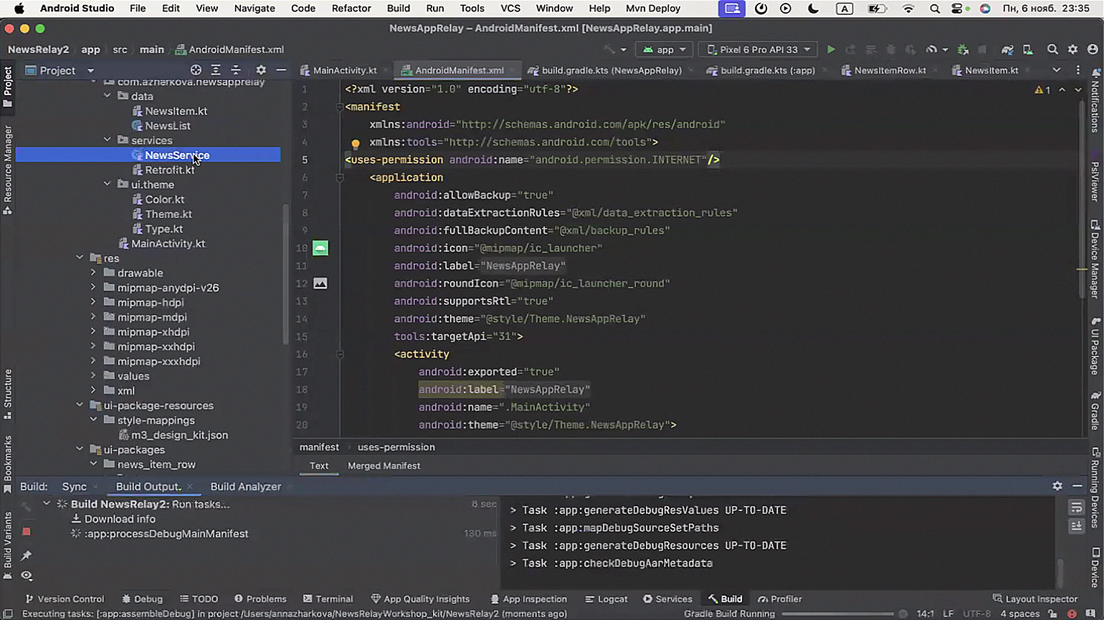The height and width of the screenshot is (620, 1104).
Task: Expand the drawable folder
Action: (x=93, y=273)
